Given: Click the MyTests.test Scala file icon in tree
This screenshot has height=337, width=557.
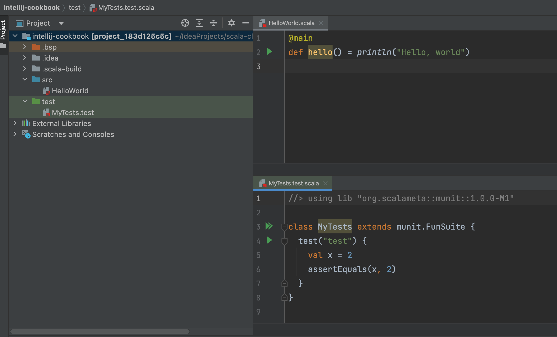Looking at the screenshot, I should point(46,113).
